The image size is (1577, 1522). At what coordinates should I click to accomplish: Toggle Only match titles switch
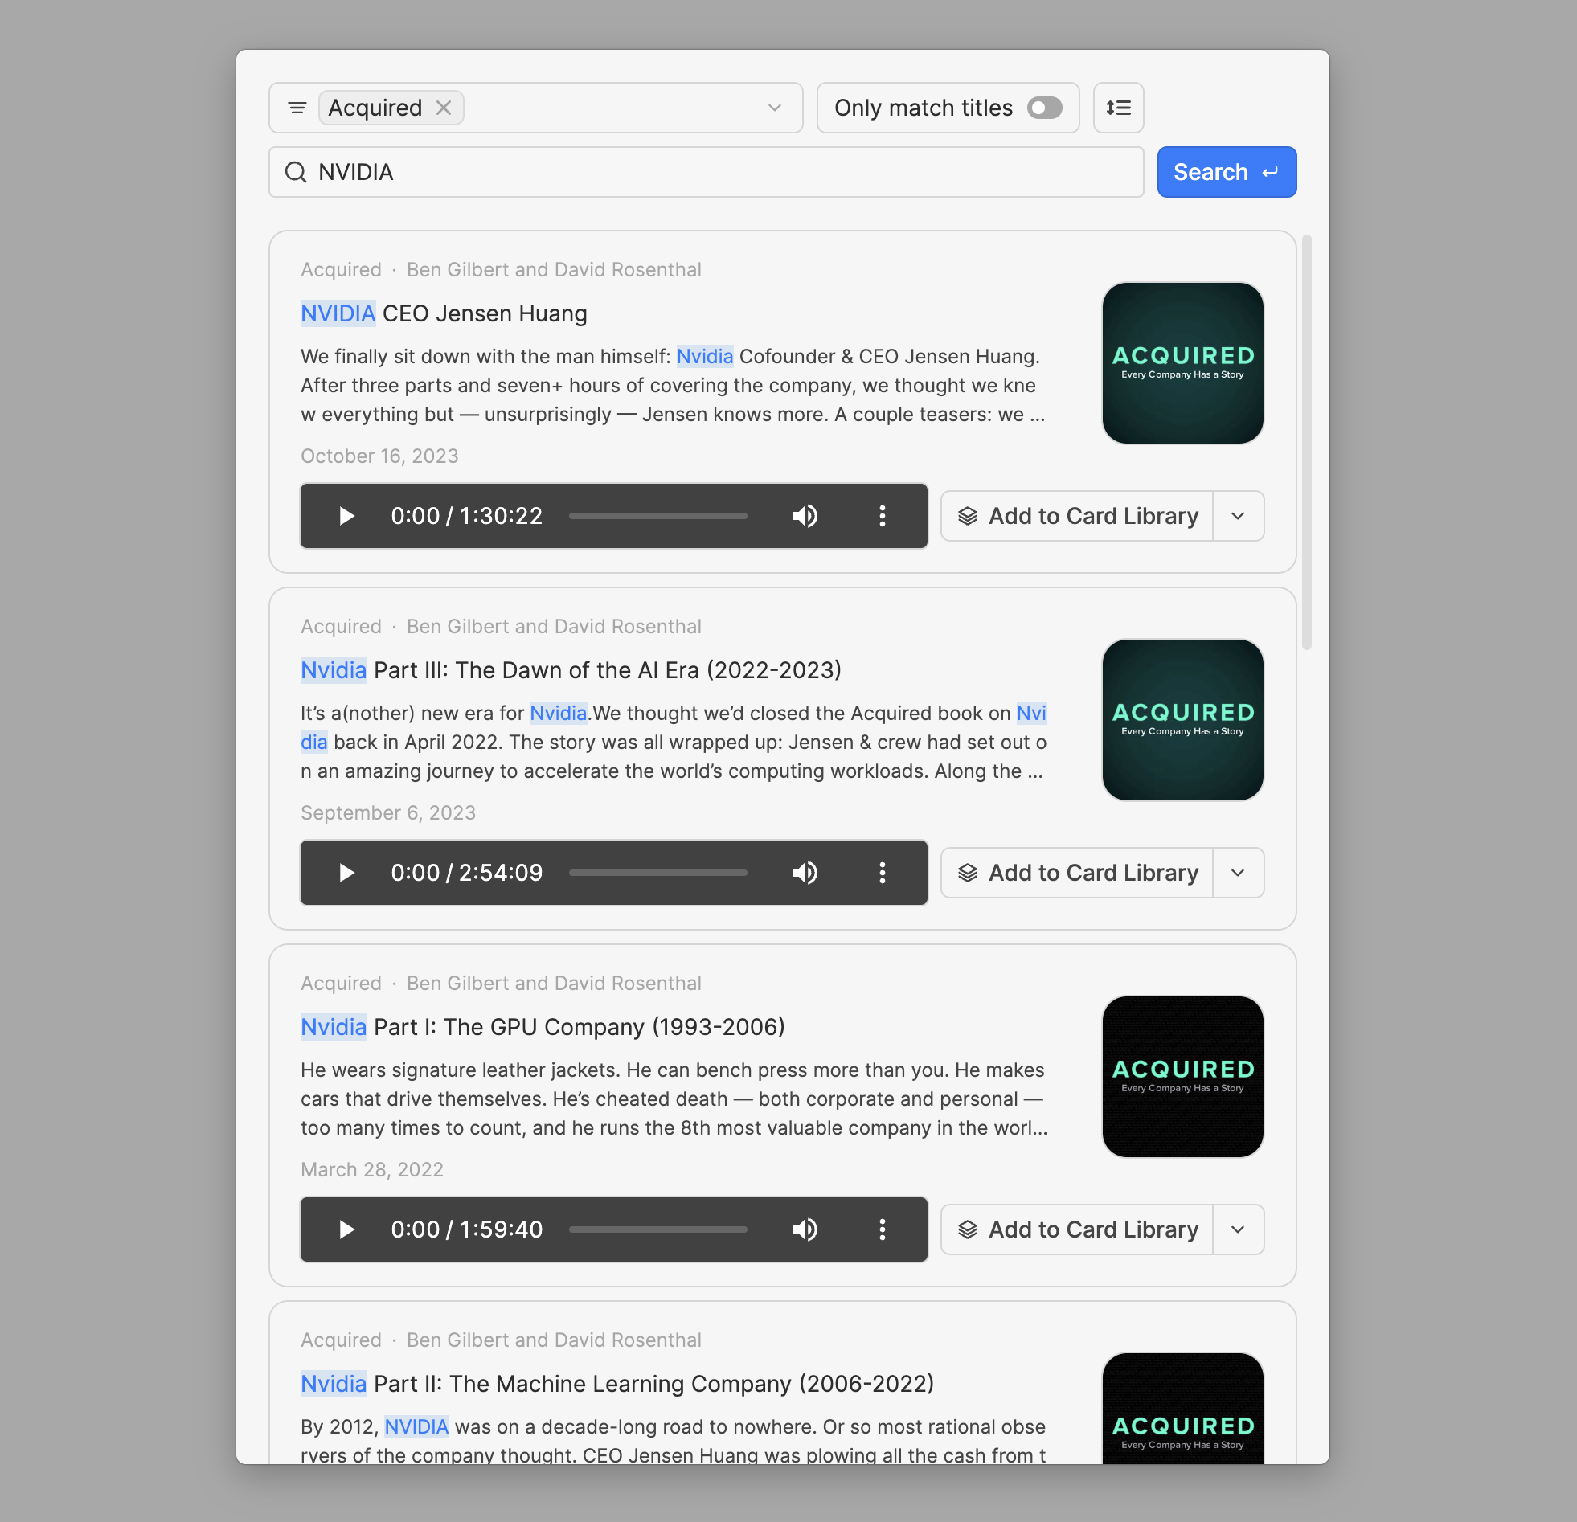click(1044, 108)
